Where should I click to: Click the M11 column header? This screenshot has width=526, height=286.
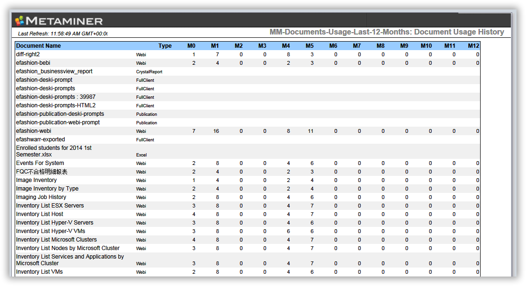point(450,46)
